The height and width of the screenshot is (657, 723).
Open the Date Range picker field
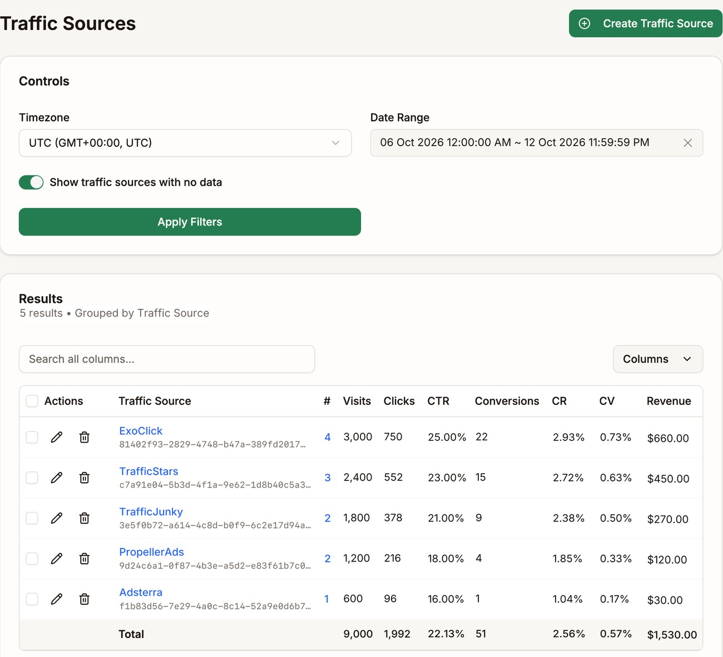[x=537, y=143]
